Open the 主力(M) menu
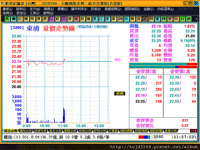 35,9
